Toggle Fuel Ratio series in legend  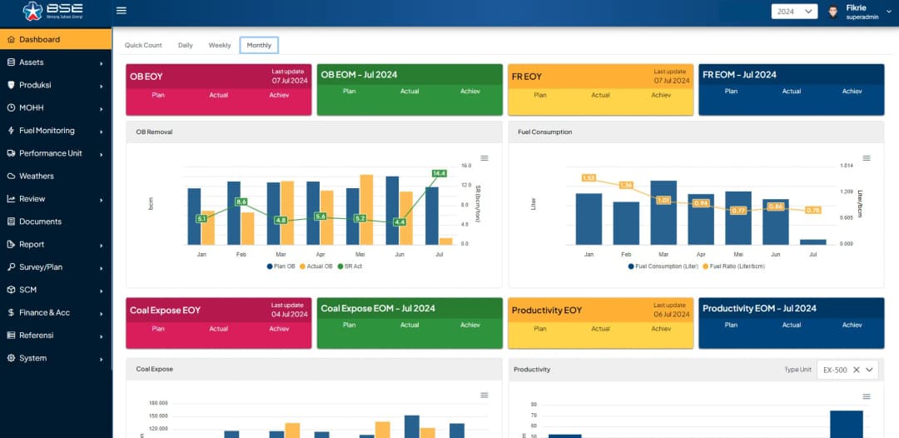(x=733, y=266)
